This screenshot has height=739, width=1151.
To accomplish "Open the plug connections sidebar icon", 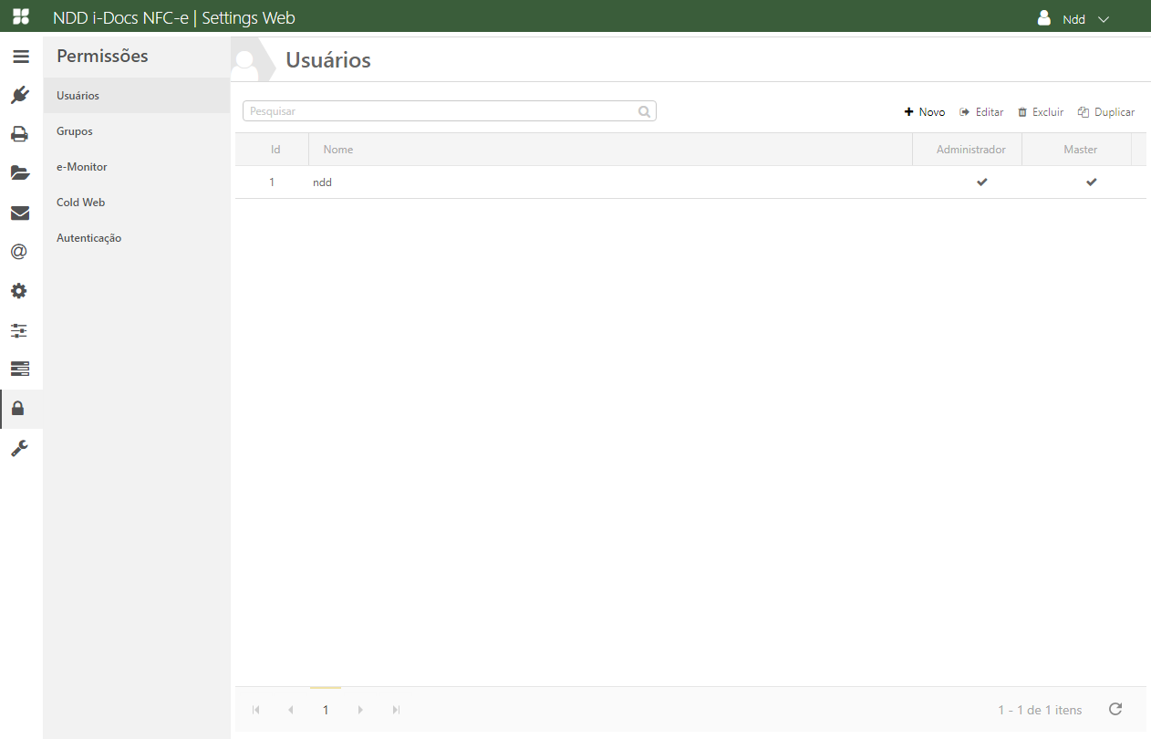I will (x=20, y=95).
